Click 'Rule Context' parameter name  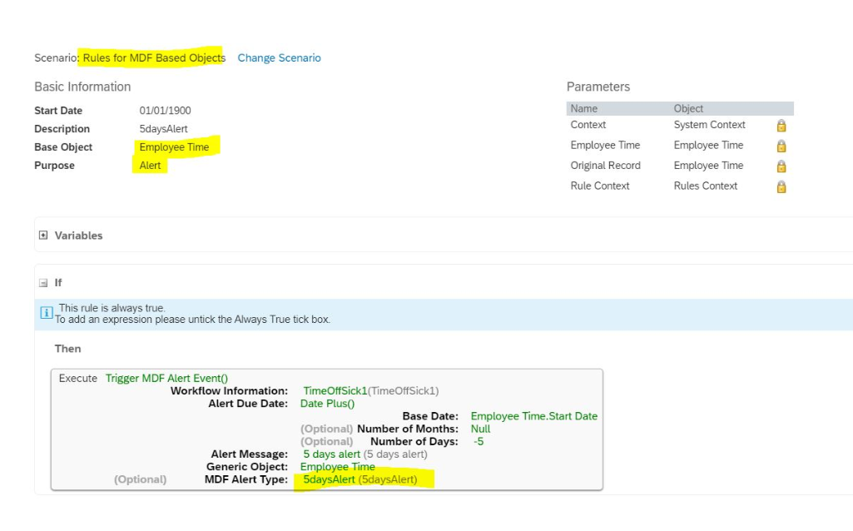(600, 186)
